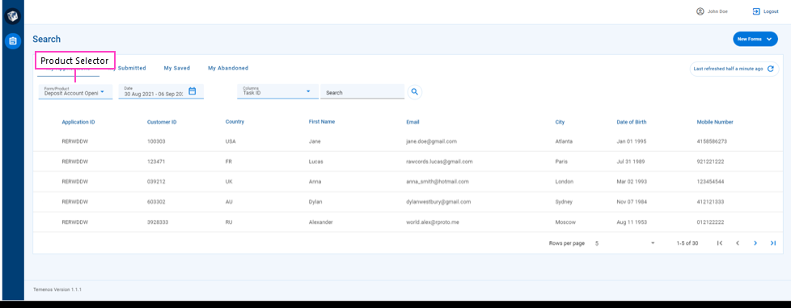The height and width of the screenshot is (308, 791).
Task: Switch to the Submitted tab
Action: click(132, 68)
